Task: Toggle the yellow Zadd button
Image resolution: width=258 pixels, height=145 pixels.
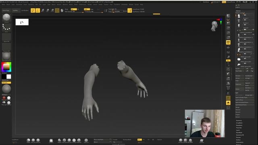Action: click(x=87, y=9)
